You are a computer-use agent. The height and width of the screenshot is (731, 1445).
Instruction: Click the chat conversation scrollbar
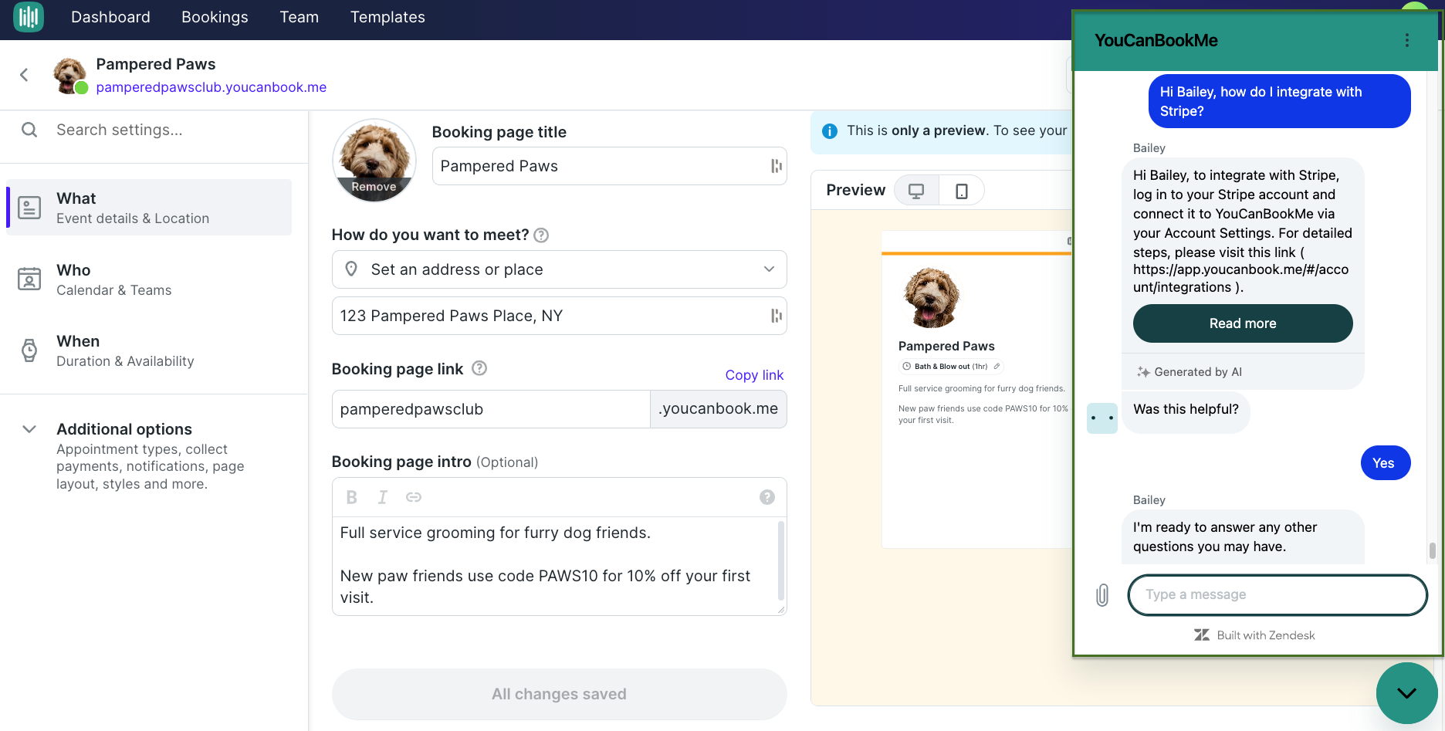tap(1432, 550)
